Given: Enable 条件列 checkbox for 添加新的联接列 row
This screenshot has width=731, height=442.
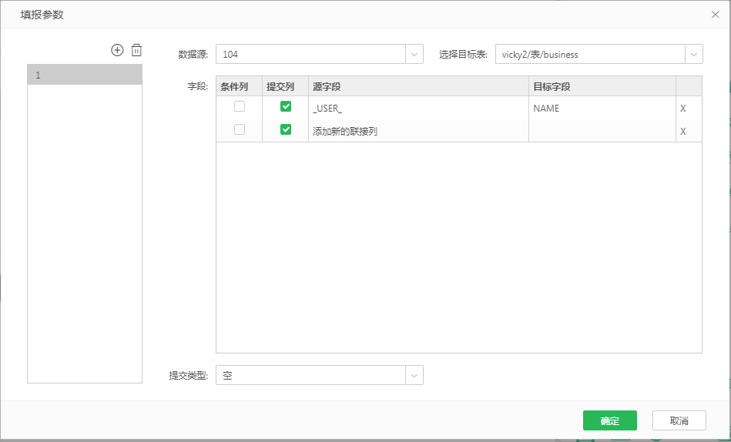Looking at the screenshot, I should pos(239,129).
